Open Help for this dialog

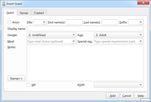pos(141,96)
